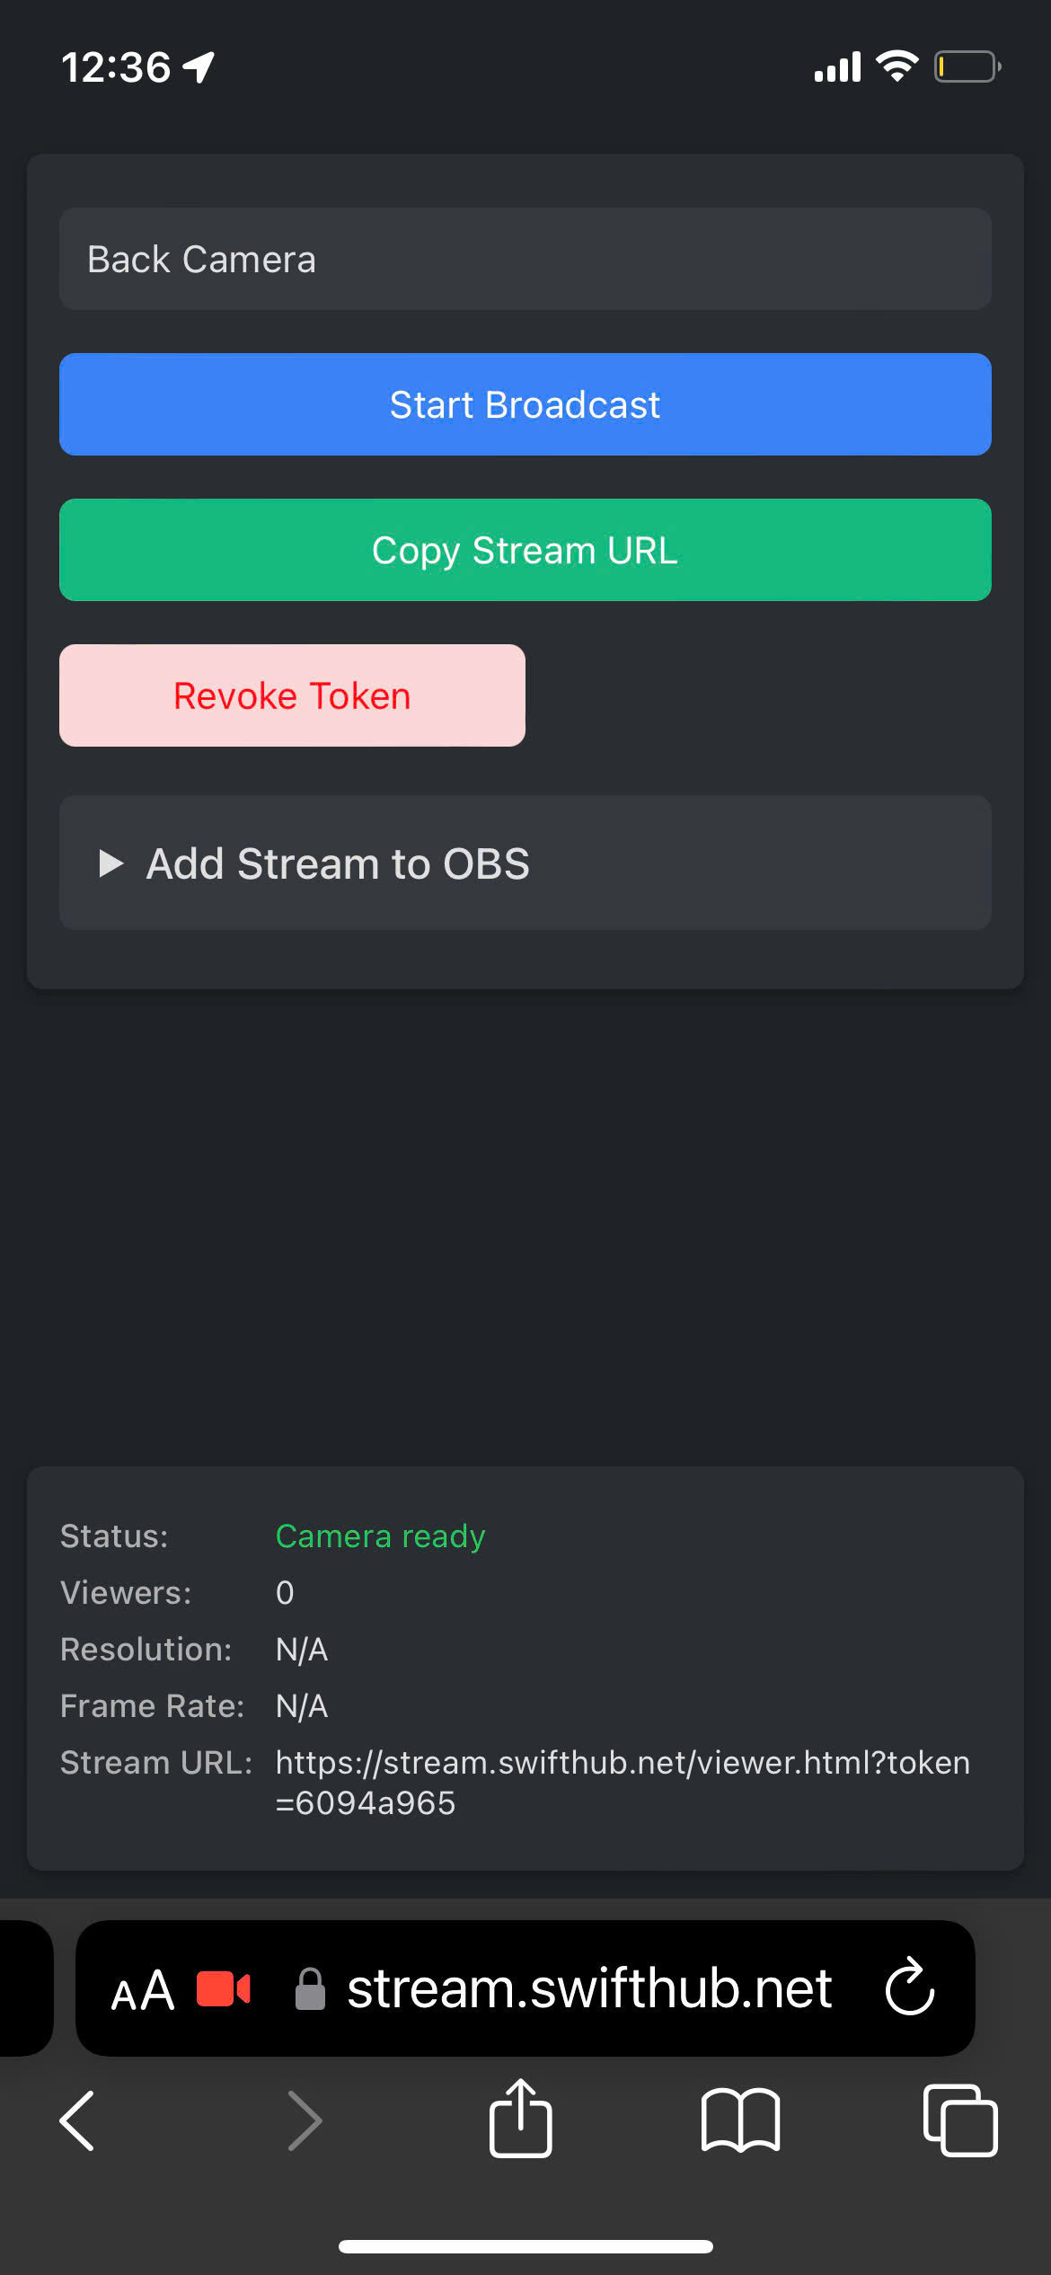This screenshot has width=1051, height=2275.
Task: Open the Back Camera selector
Action: tap(525, 260)
